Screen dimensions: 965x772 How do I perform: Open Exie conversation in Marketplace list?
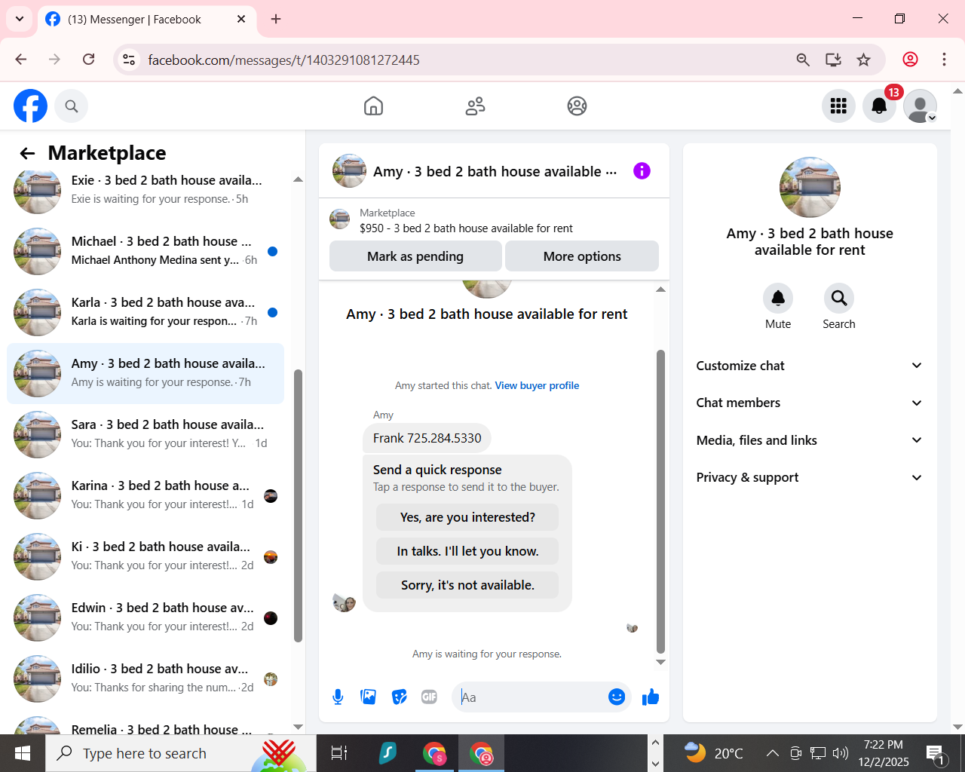pos(146,190)
